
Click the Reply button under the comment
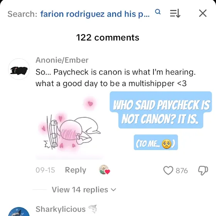tap(76, 170)
